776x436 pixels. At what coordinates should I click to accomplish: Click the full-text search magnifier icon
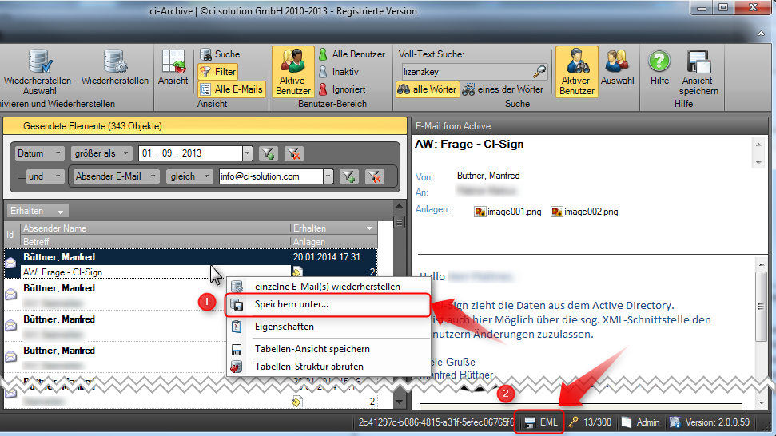click(x=540, y=72)
